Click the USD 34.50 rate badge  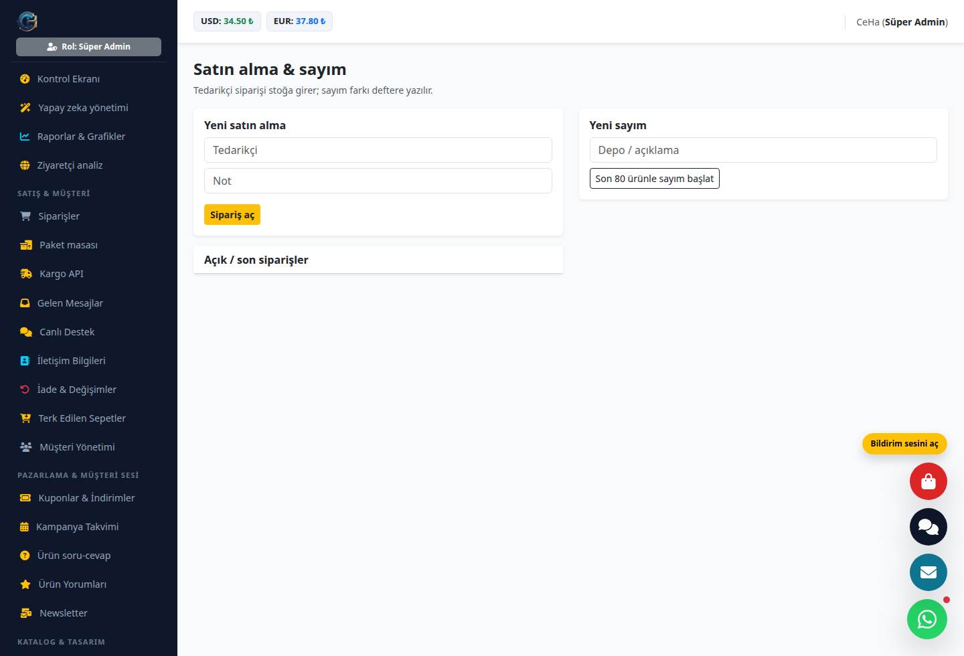click(227, 21)
